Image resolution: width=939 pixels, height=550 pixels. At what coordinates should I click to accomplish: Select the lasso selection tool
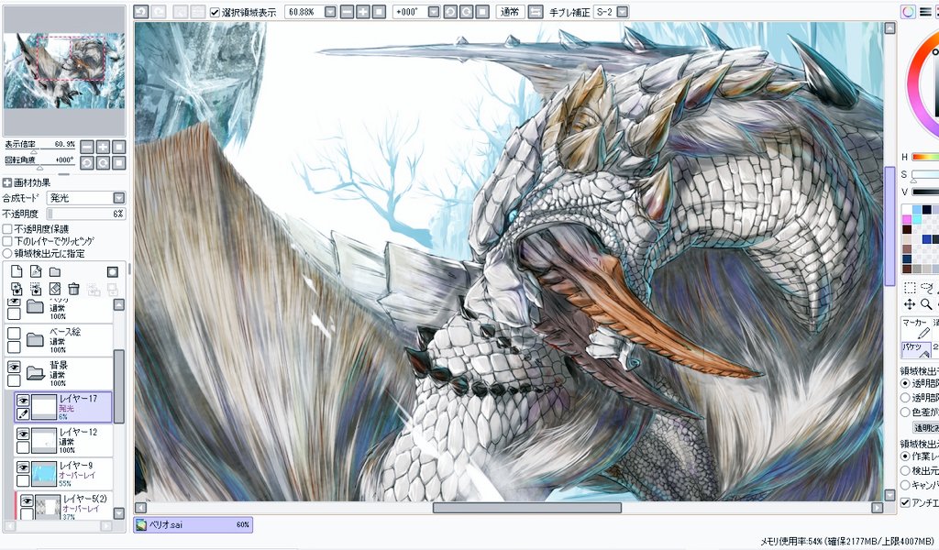926,288
